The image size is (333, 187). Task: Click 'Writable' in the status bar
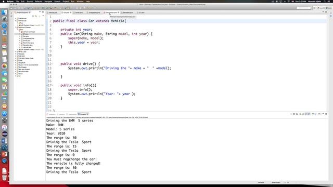(x=261, y=182)
